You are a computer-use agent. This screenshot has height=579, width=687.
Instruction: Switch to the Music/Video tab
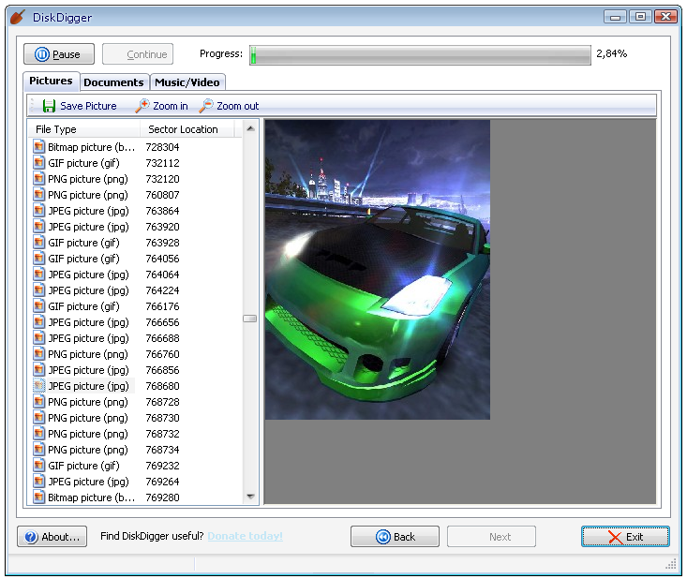[187, 82]
